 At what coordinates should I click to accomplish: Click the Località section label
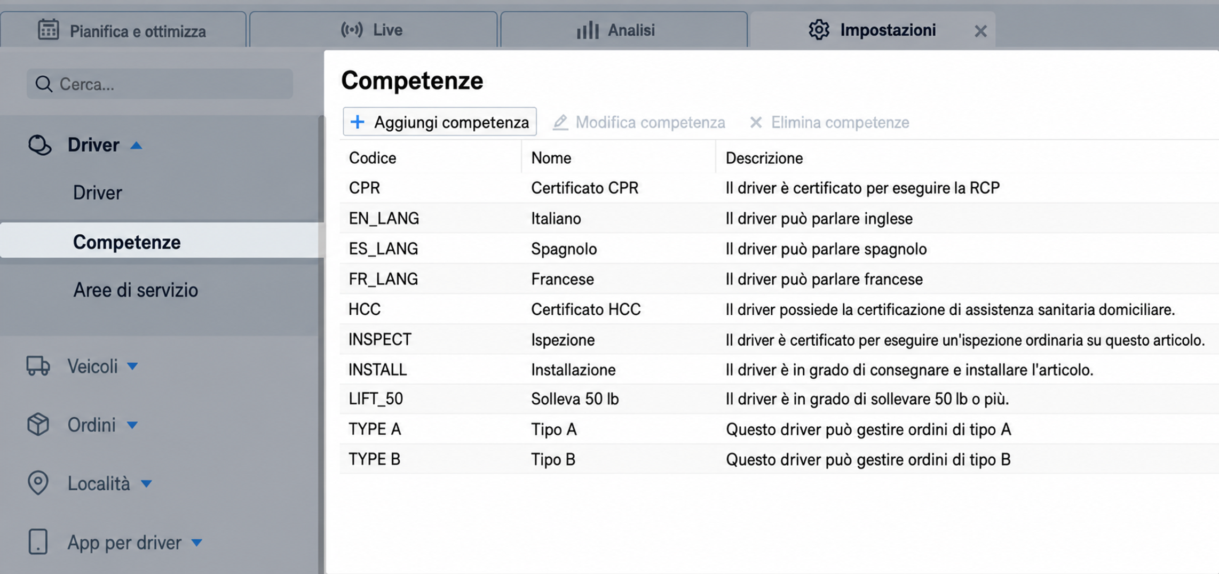[99, 483]
